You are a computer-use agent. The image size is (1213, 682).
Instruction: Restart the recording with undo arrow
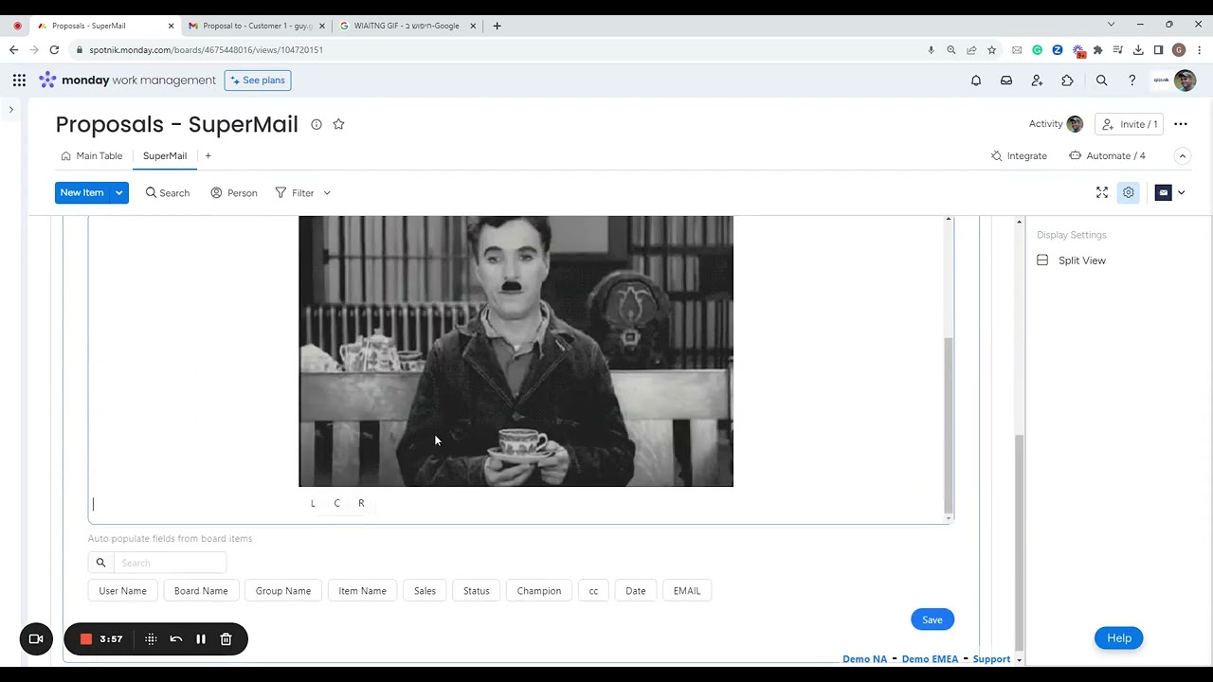point(176,639)
